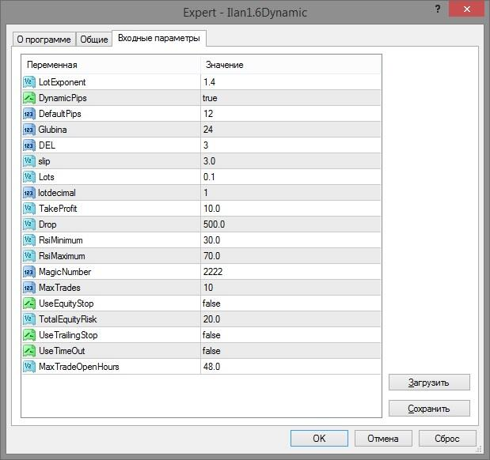Click the 'Сброс' reset button
Screen dimensions: 490x460
click(x=447, y=438)
